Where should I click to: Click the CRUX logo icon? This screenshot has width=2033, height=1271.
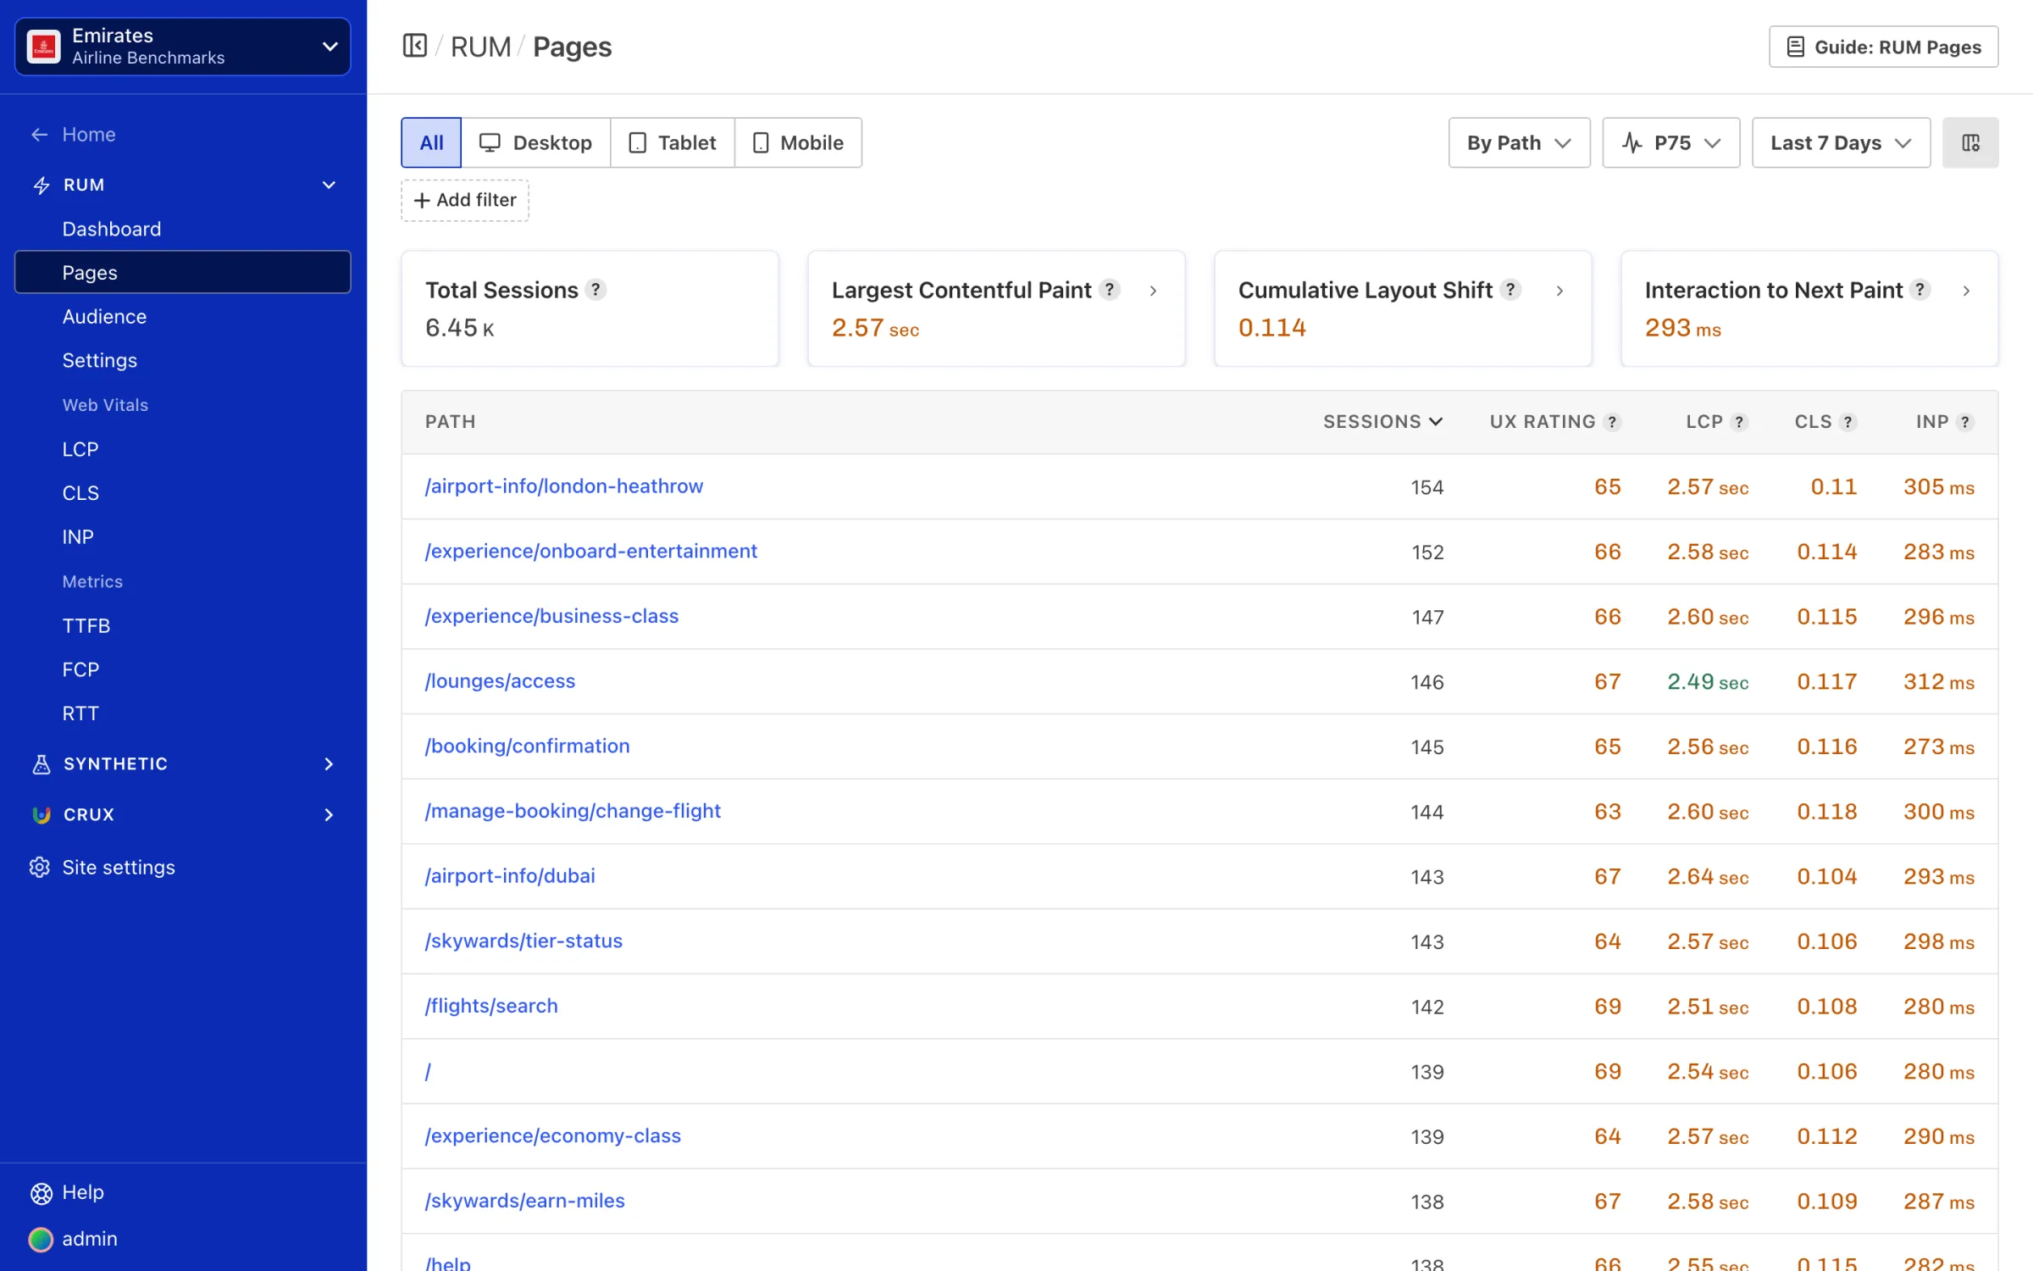tap(41, 814)
